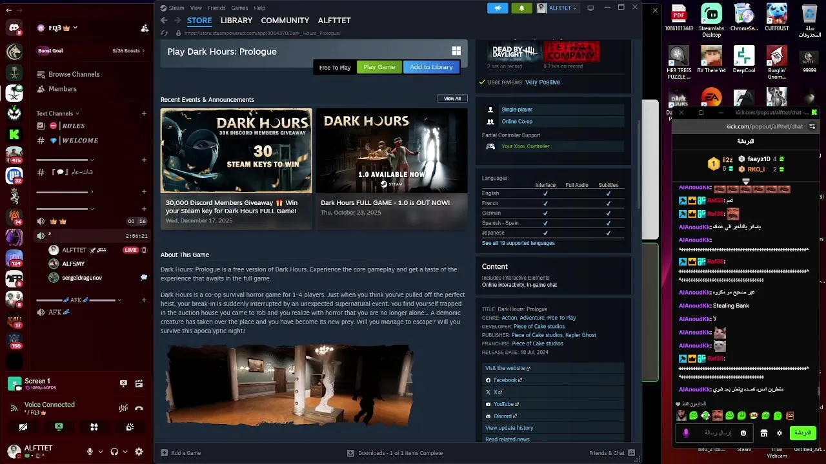The image size is (826, 464).
Task: View update history link
Action: [509, 428]
